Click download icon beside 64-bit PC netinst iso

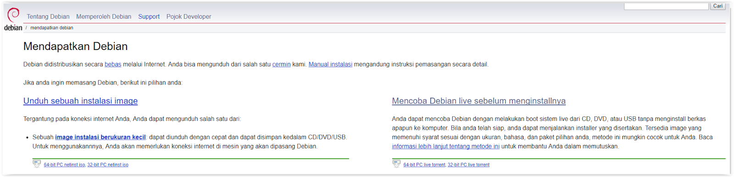37,164
